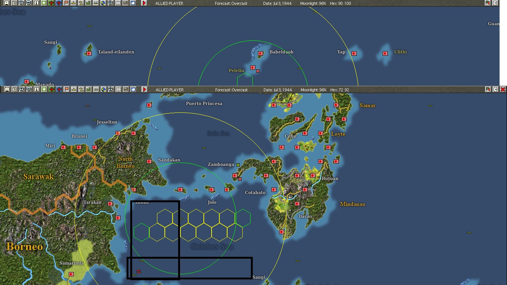The width and height of the screenshot is (507, 285).
Task: Click the Earth globe icon in lower toolbar
Action: pyautogui.click(x=103, y=89)
